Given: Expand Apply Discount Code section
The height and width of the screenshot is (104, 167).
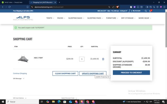Looking at the screenshot, I should pos(69,98).
